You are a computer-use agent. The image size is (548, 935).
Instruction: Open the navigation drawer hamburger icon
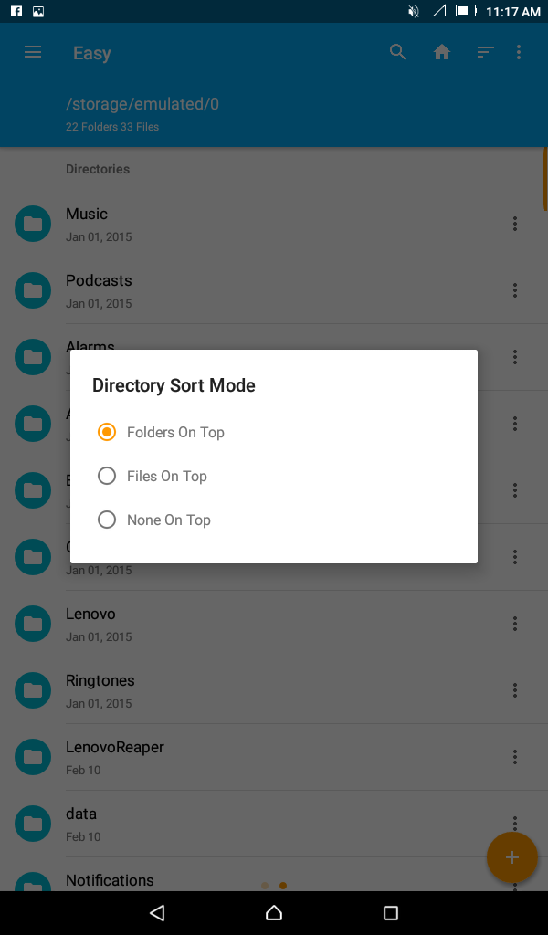[x=33, y=52]
